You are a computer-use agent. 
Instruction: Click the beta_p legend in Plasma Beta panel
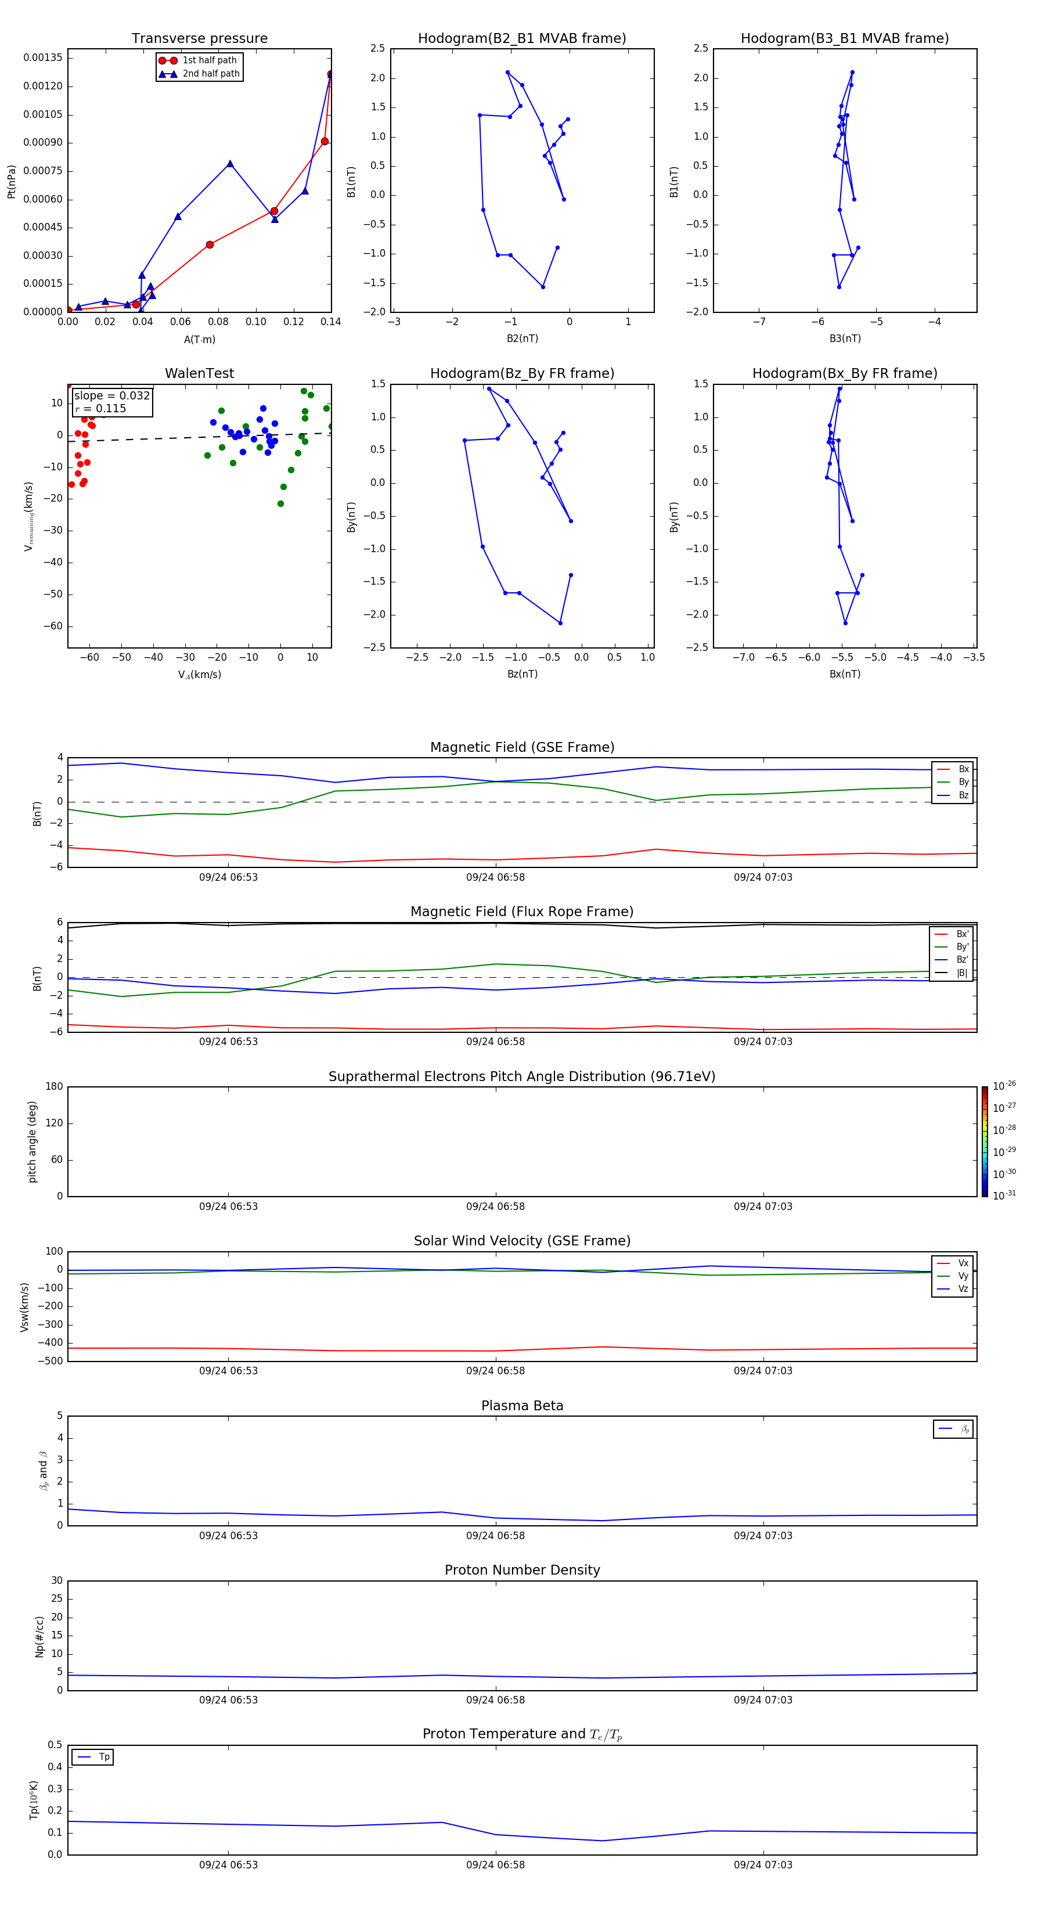(x=953, y=1429)
